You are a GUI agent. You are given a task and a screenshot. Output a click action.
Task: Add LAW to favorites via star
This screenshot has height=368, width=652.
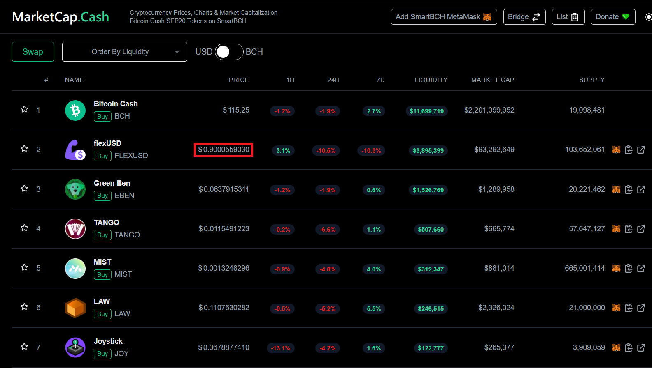(24, 307)
